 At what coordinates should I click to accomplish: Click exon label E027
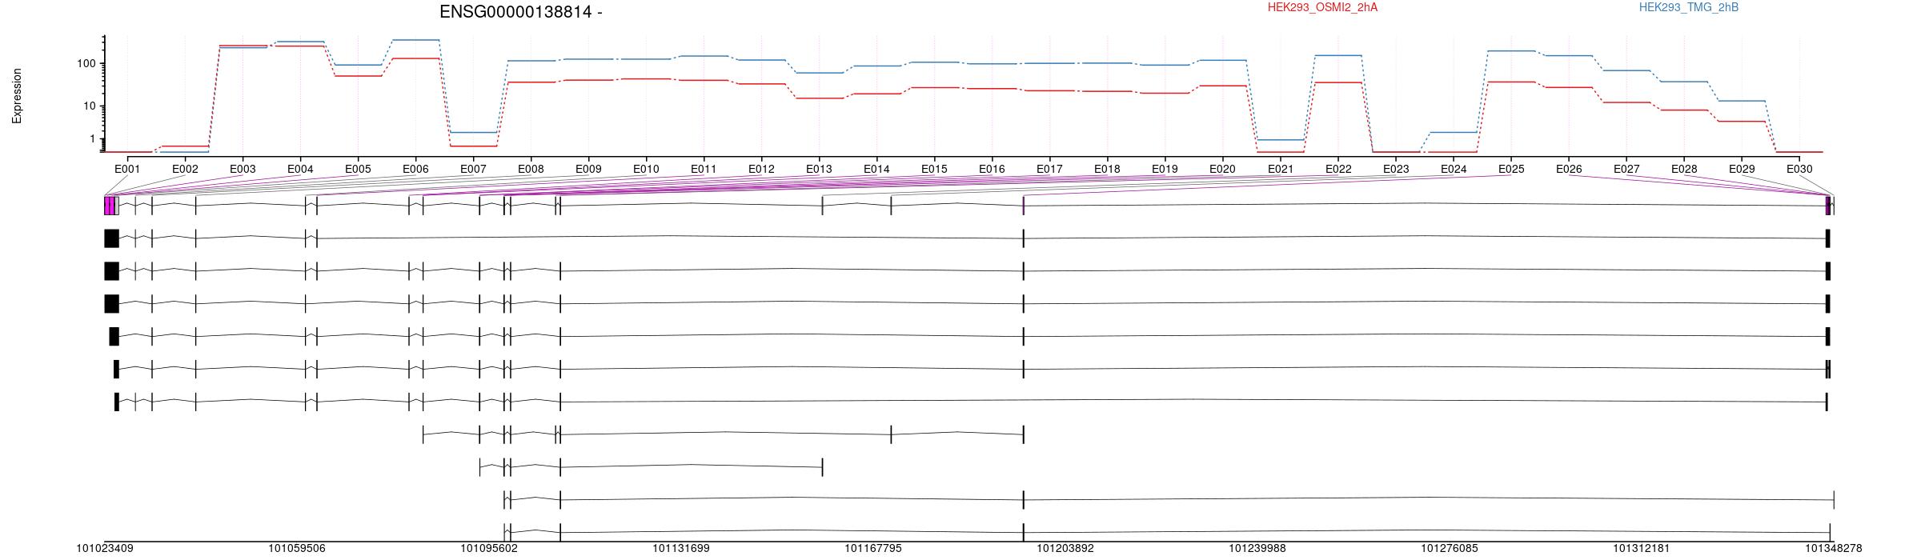click(x=1626, y=169)
